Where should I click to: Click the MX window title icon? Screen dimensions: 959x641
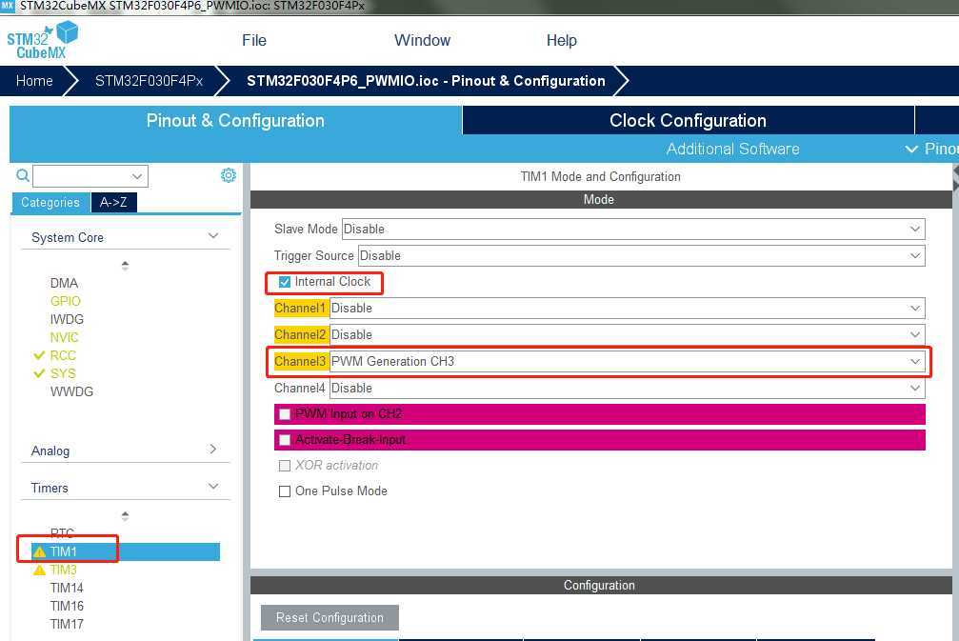tap(8, 6)
